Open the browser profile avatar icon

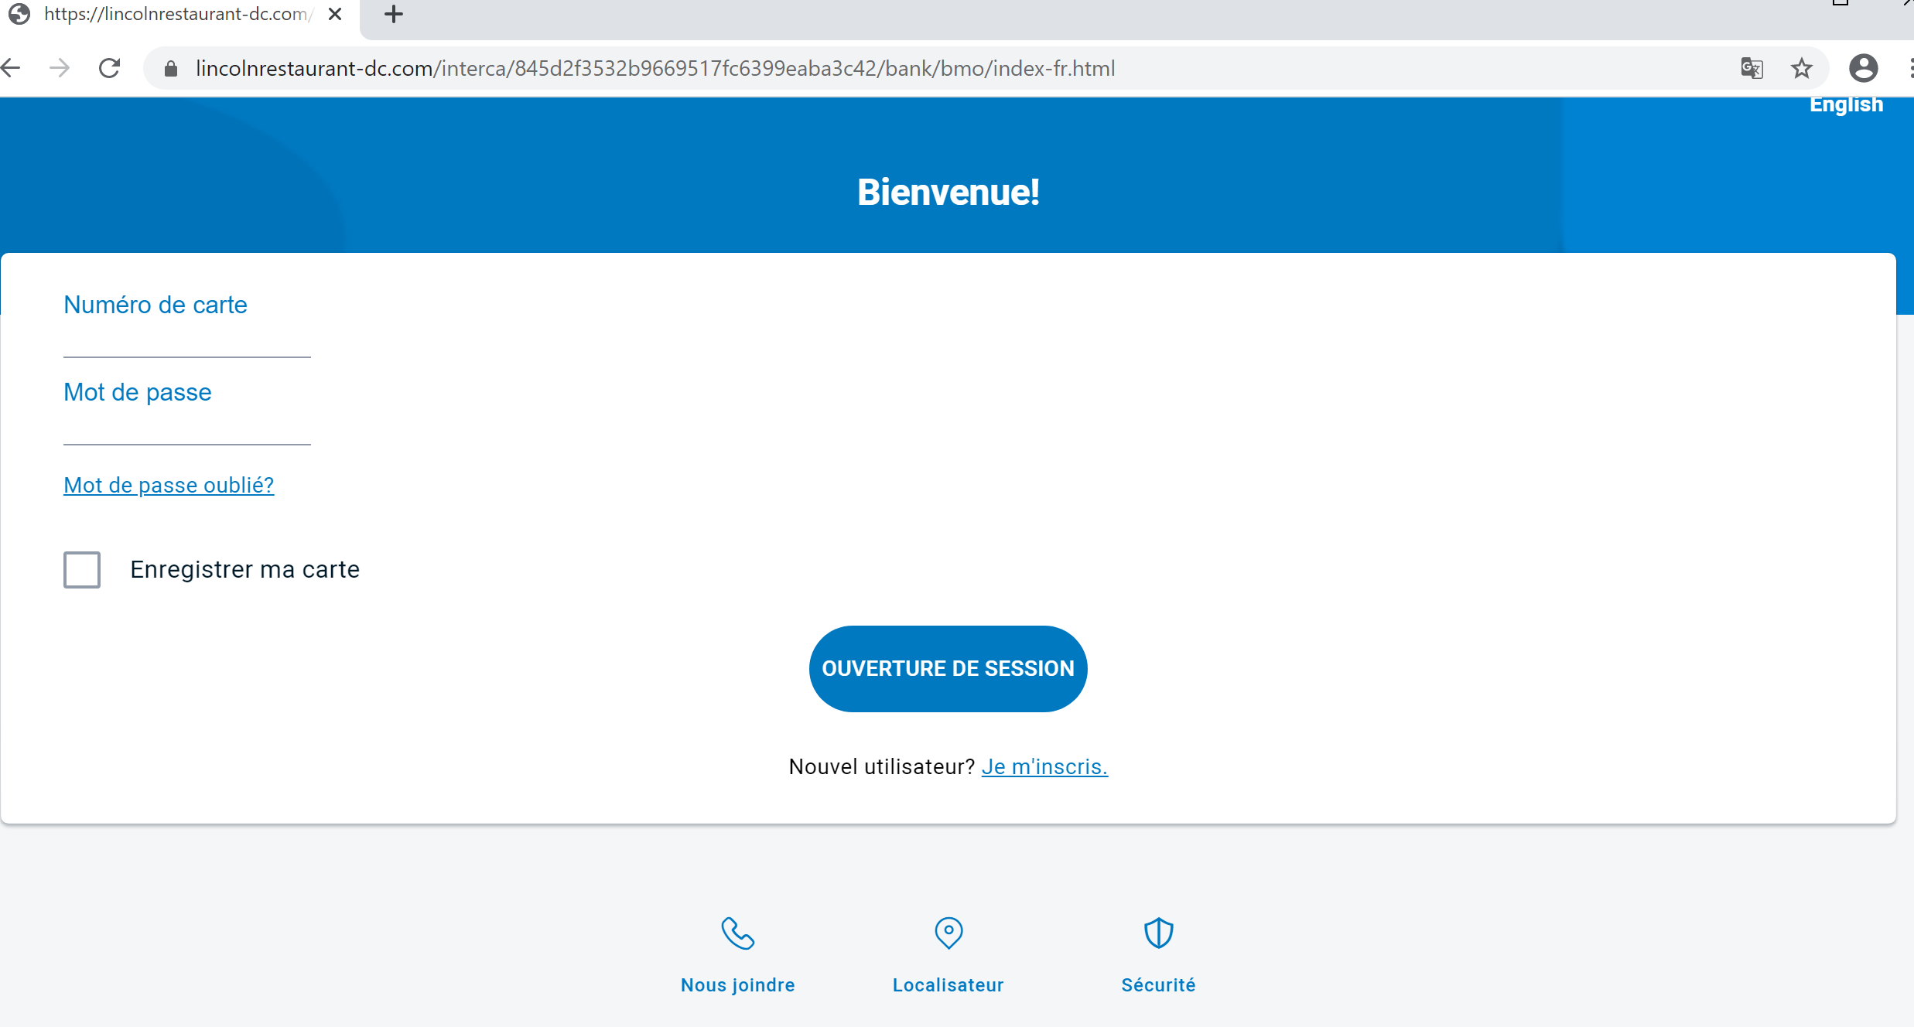tap(1863, 69)
